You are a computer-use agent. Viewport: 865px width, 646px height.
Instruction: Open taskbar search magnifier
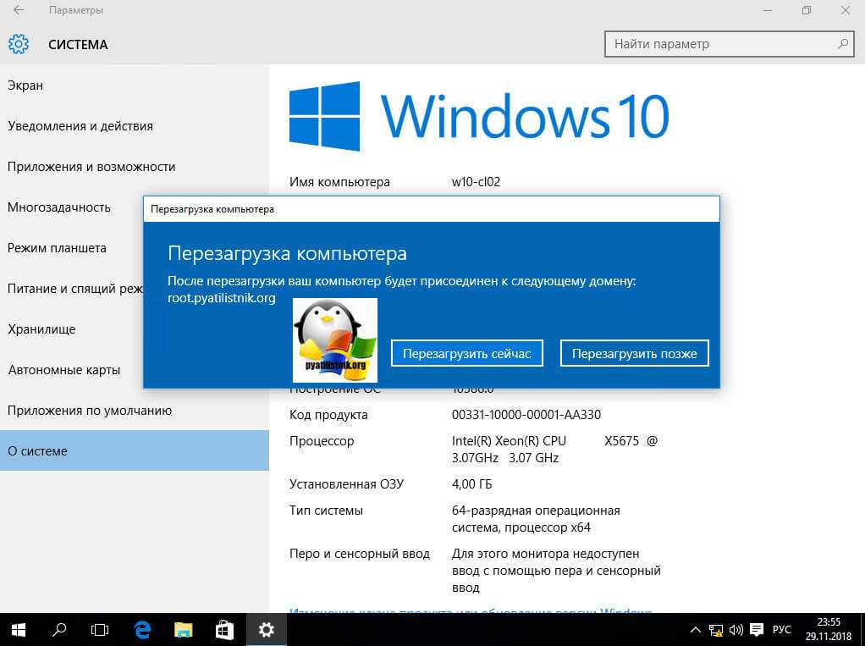pyautogui.click(x=59, y=629)
